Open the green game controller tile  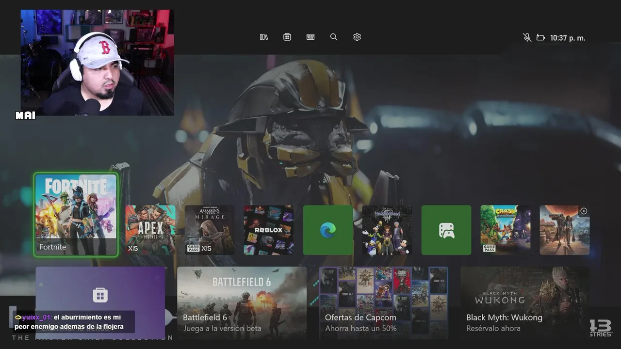tap(446, 230)
